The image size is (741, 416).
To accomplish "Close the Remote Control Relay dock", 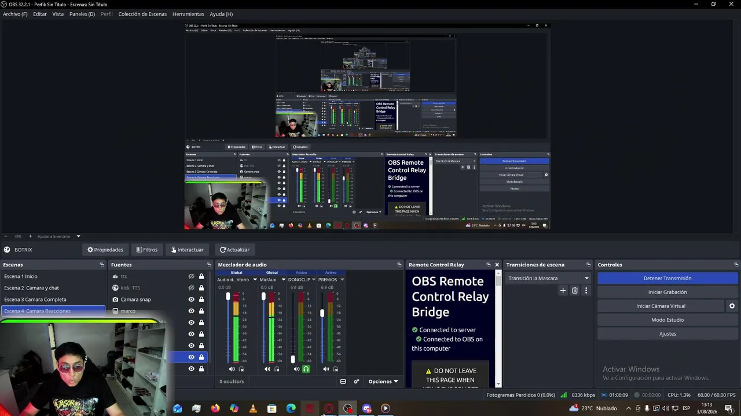I will 497,265.
